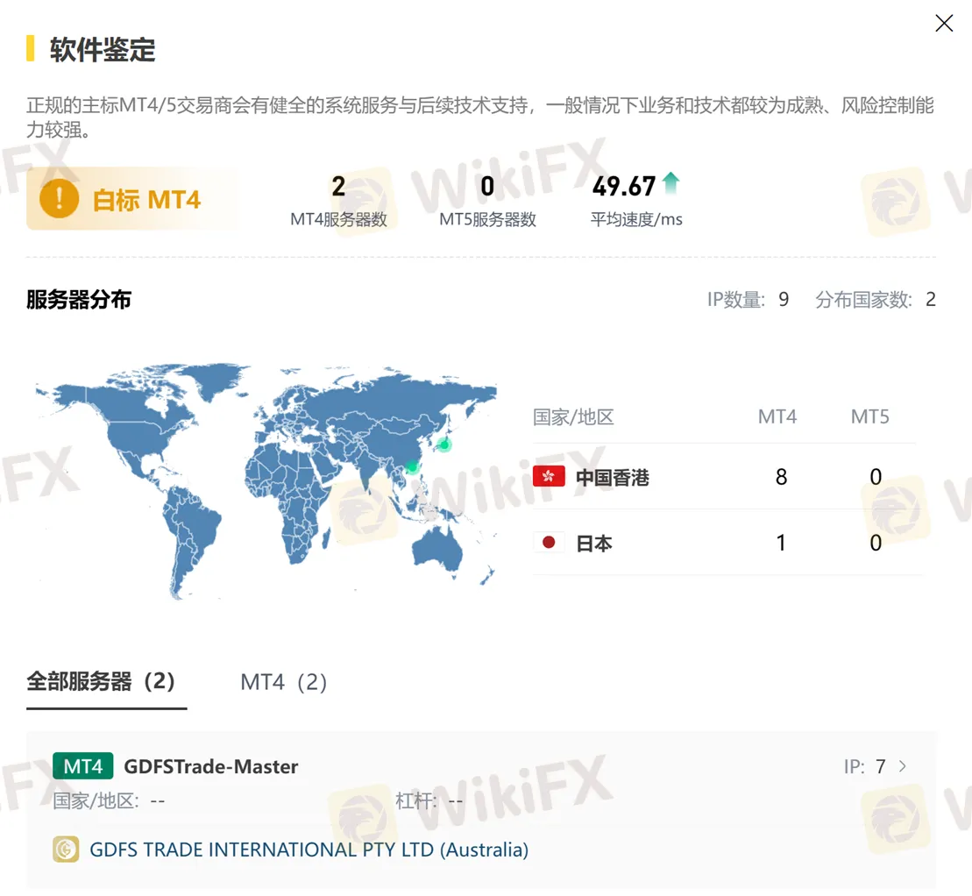Click the IP数量: 9 text
The image size is (972, 896).
point(748,300)
